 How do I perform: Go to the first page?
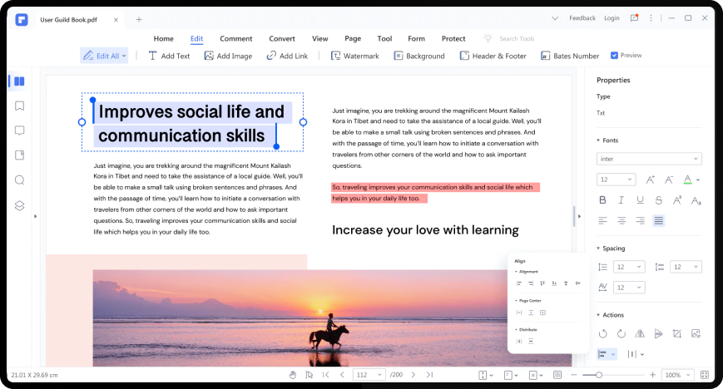326,375
